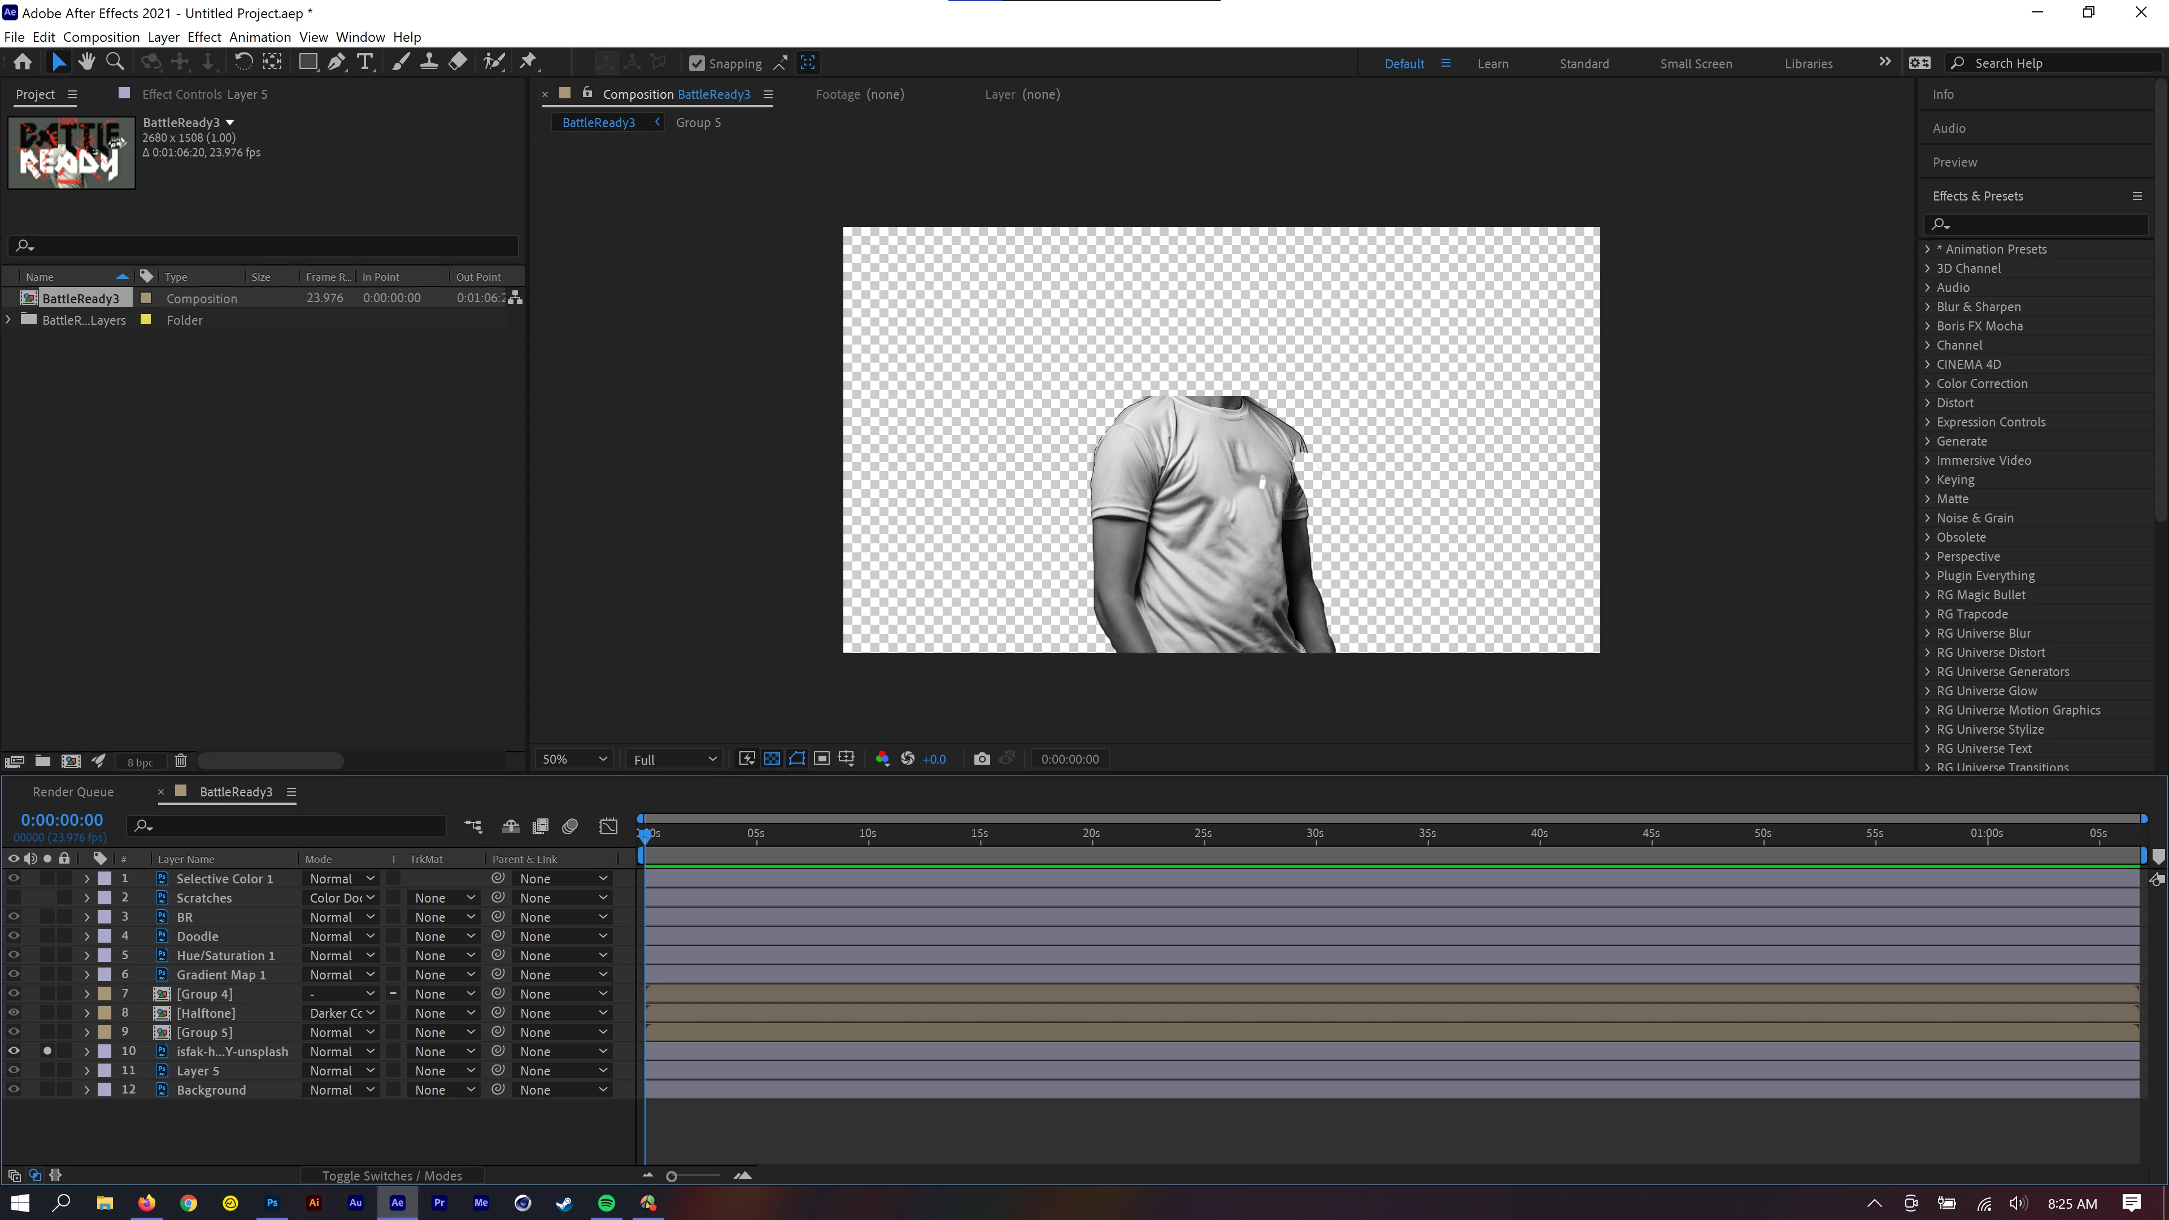Expand the Color Correction effects category
The height and width of the screenshot is (1220, 2169).
coord(1927,383)
